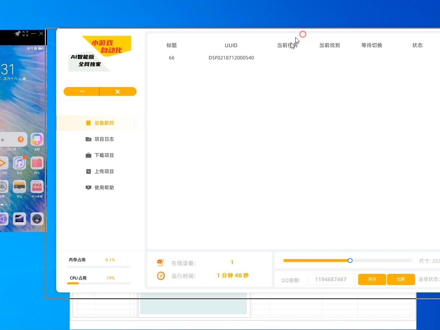
Task: Open the 钱包 wallet app on the phone
Action: [19, 186]
